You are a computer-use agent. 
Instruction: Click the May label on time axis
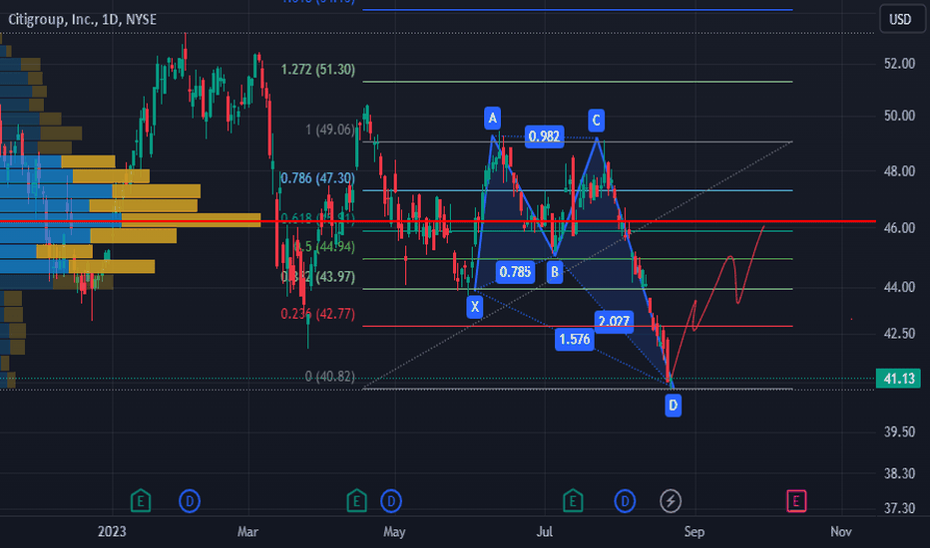394,531
